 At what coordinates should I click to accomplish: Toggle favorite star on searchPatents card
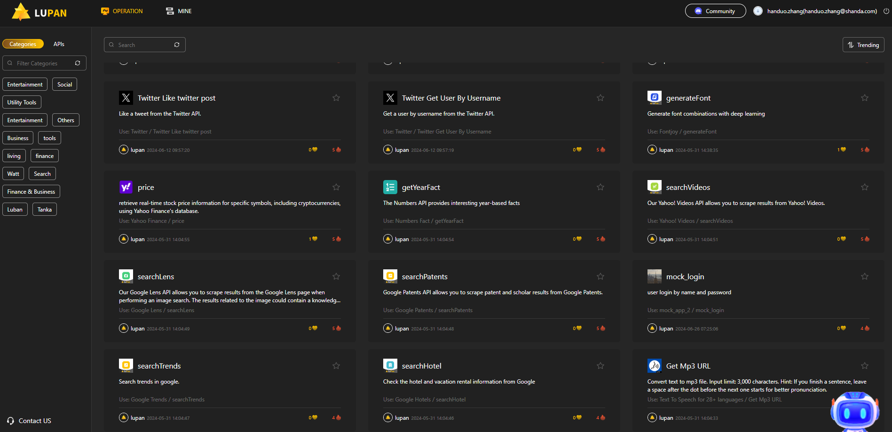click(x=600, y=276)
